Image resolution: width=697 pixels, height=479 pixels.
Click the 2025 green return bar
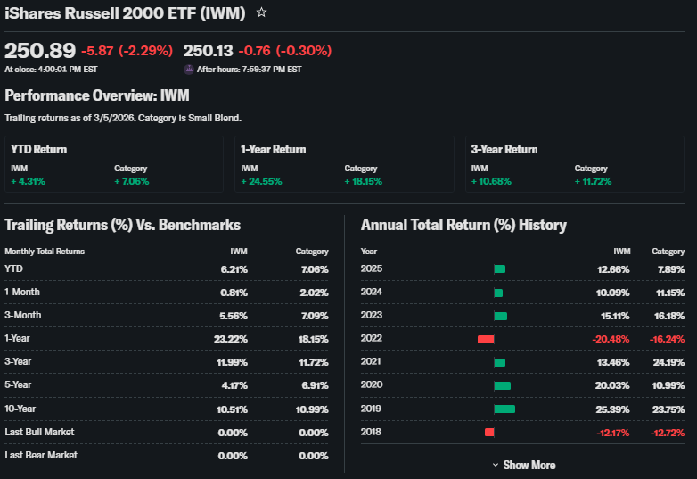tap(499, 269)
